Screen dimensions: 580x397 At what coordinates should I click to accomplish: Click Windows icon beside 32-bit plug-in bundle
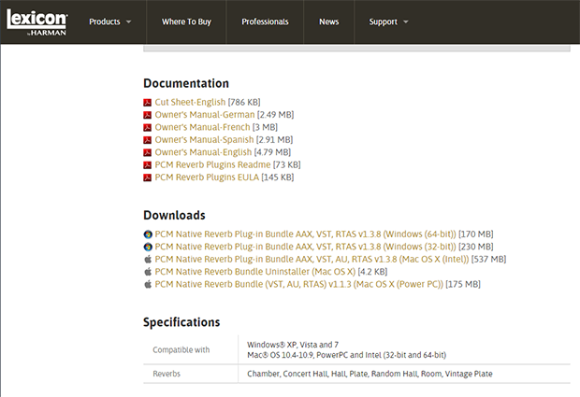tap(148, 247)
